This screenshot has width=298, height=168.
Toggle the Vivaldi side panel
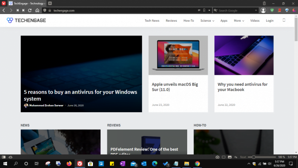[4, 157]
